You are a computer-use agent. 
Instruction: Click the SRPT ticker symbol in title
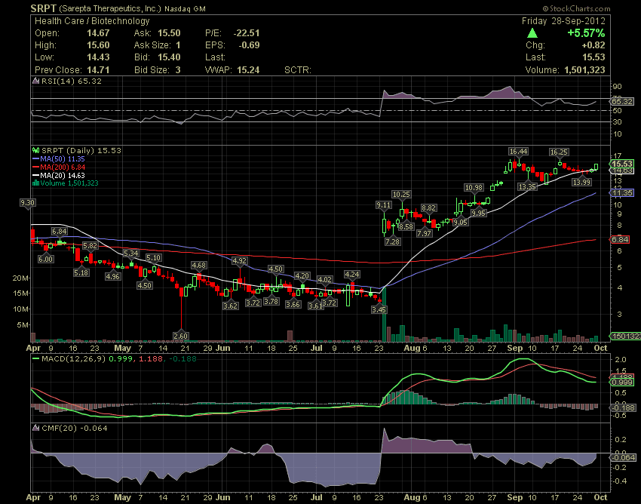pyautogui.click(x=44, y=8)
